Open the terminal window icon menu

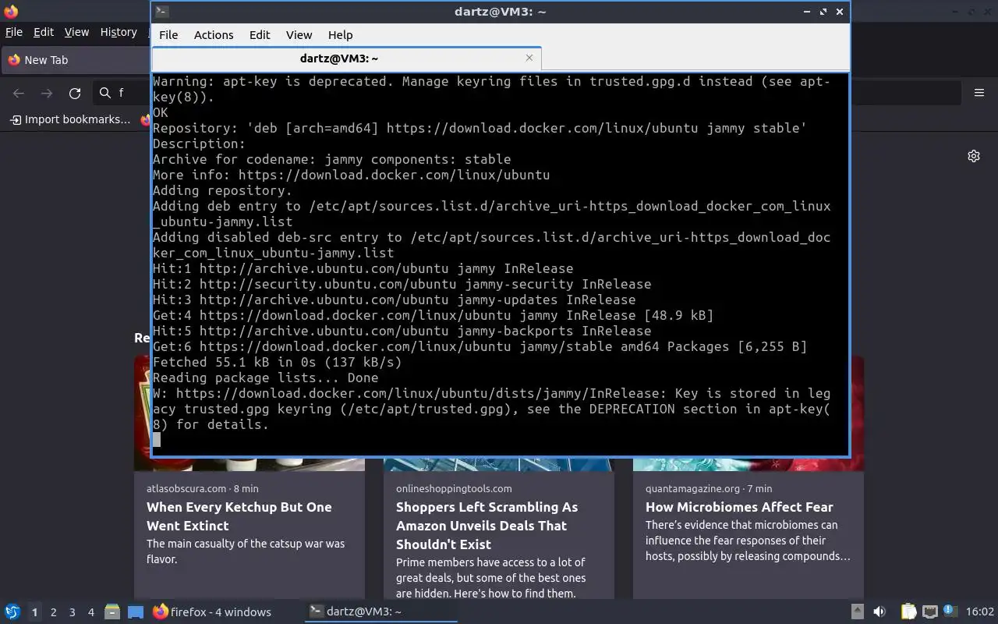(x=161, y=12)
